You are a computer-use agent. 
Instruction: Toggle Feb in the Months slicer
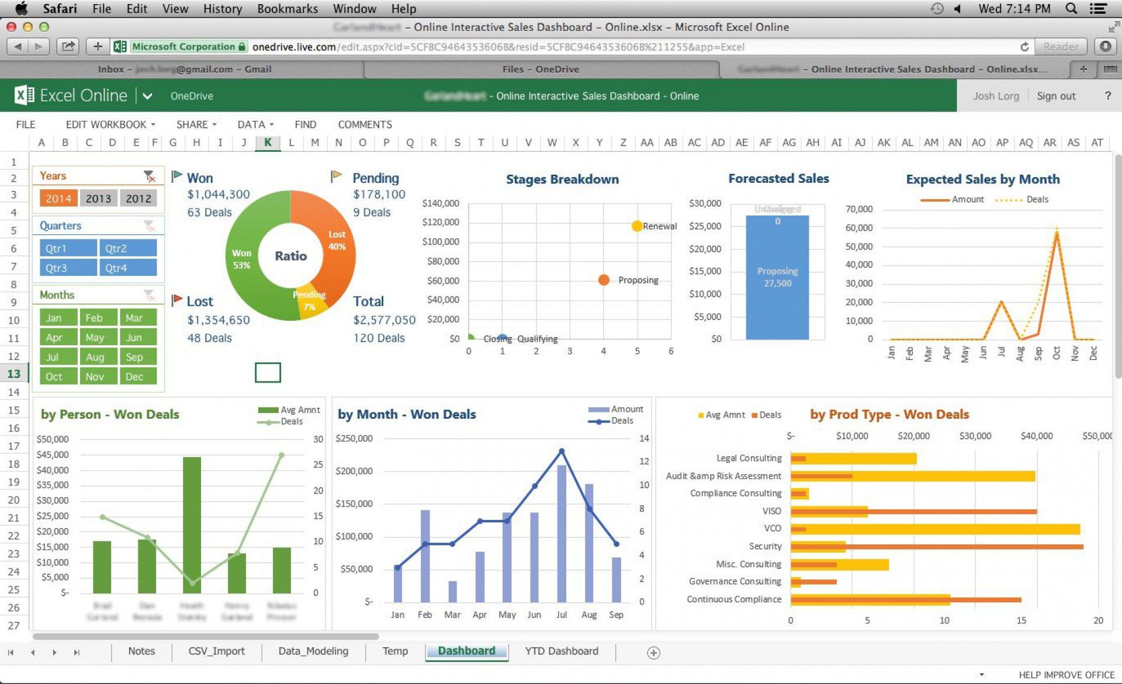[x=98, y=317]
